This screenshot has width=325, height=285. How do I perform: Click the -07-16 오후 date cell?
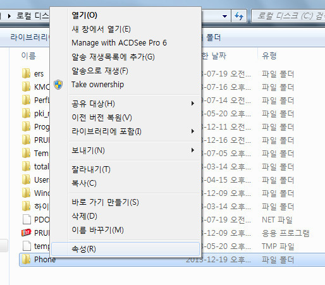(226, 87)
